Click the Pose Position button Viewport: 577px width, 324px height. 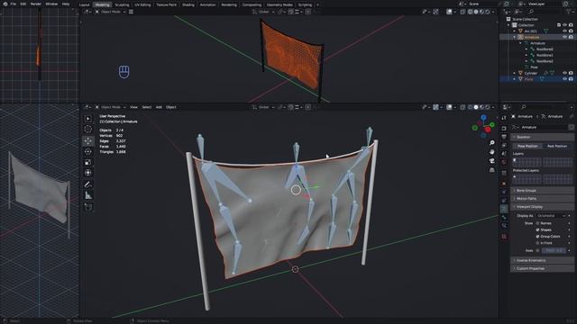(x=527, y=146)
